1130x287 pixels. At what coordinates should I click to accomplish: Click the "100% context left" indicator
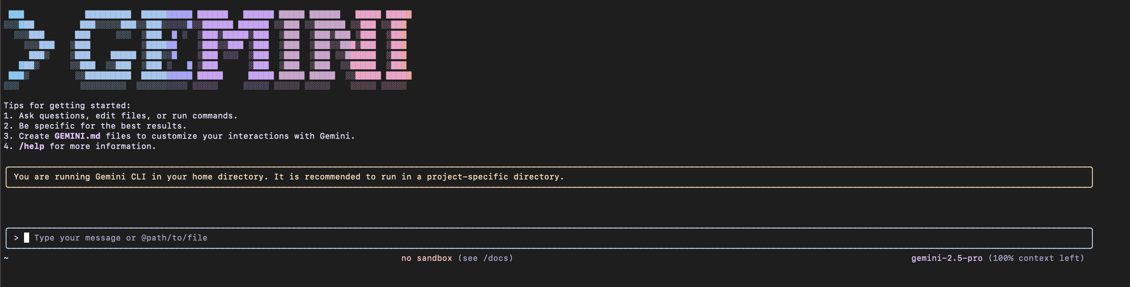click(x=1036, y=258)
